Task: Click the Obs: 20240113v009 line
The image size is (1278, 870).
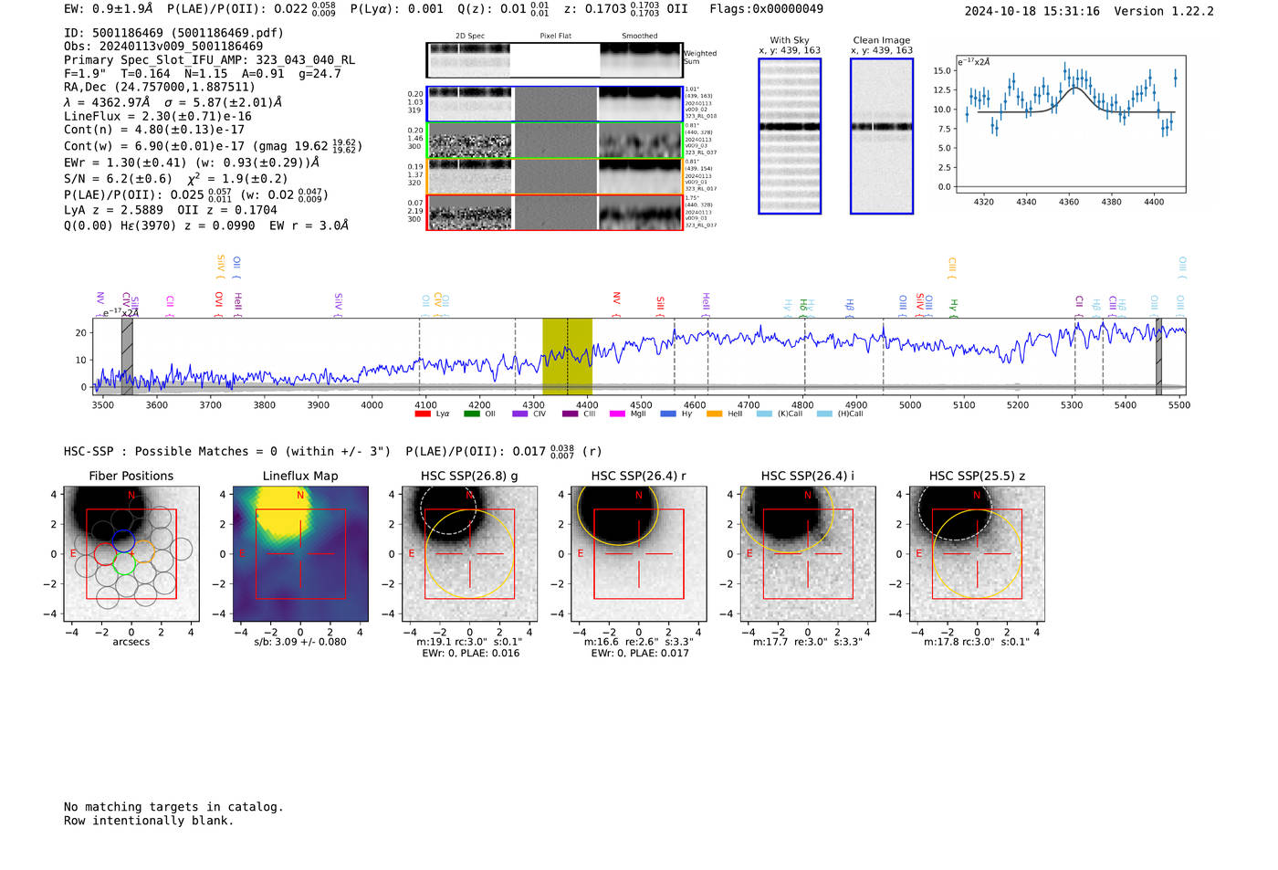Action: click(x=163, y=46)
